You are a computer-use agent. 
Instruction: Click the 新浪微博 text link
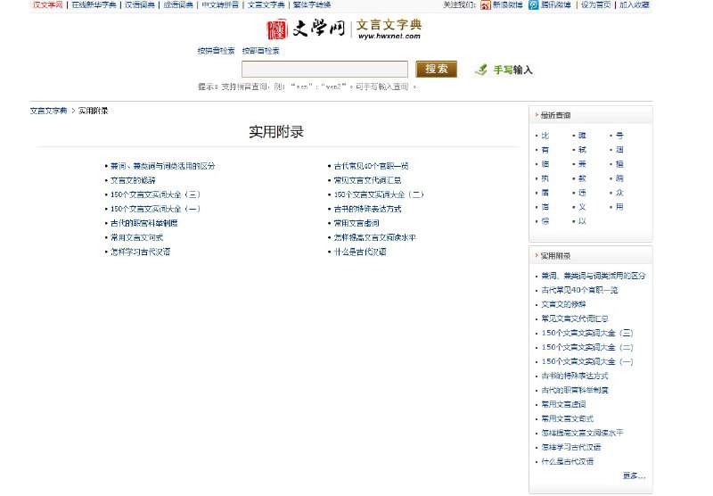tap(507, 5)
